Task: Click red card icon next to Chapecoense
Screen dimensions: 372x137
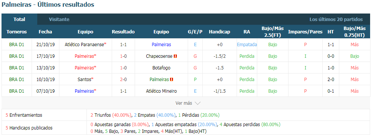Action: click(176, 56)
